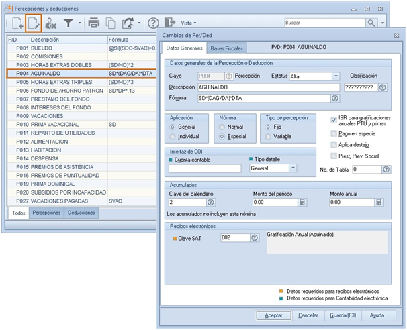Select row P006 FONDO DE AHORRO PATRON

tap(81, 91)
